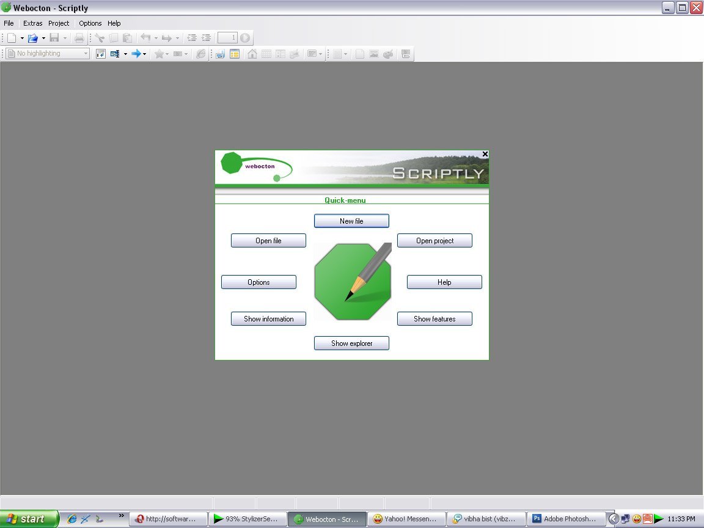Click the Open file button
This screenshot has width=704, height=528.
[x=268, y=241]
